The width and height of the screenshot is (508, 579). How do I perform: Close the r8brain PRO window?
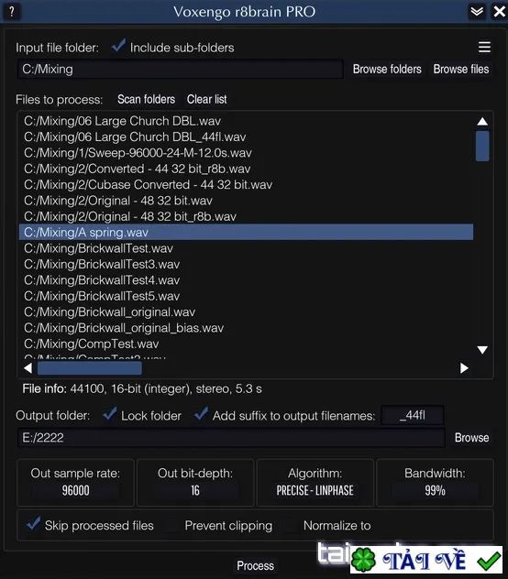coord(499,11)
